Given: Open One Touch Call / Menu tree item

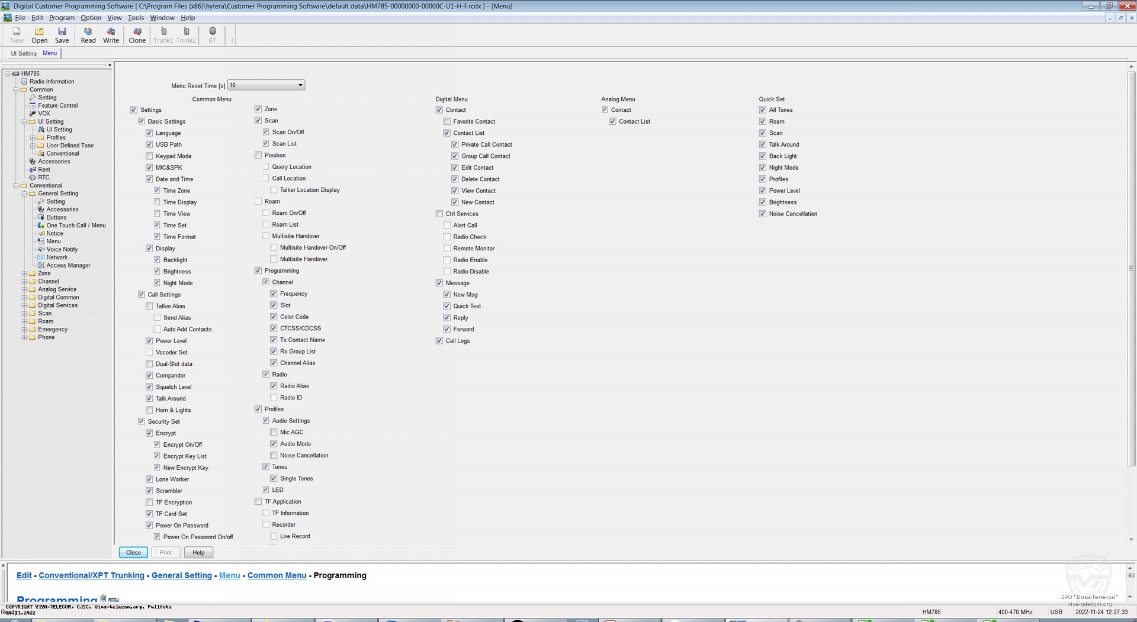Looking at the screenshot, I should 76,225.
